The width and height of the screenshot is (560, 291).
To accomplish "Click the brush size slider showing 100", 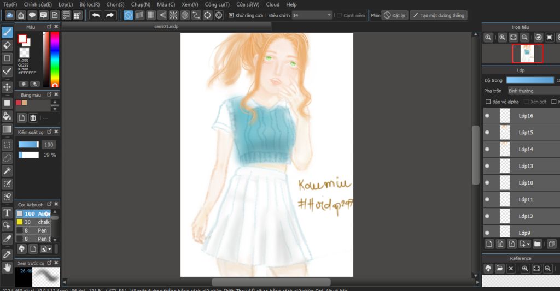I will pos(28,145).
